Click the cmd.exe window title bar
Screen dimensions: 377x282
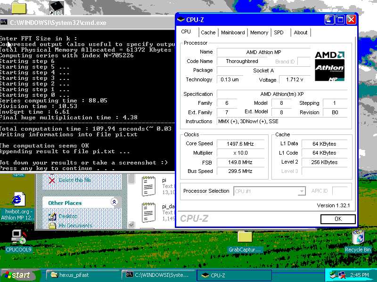point(88,23)
